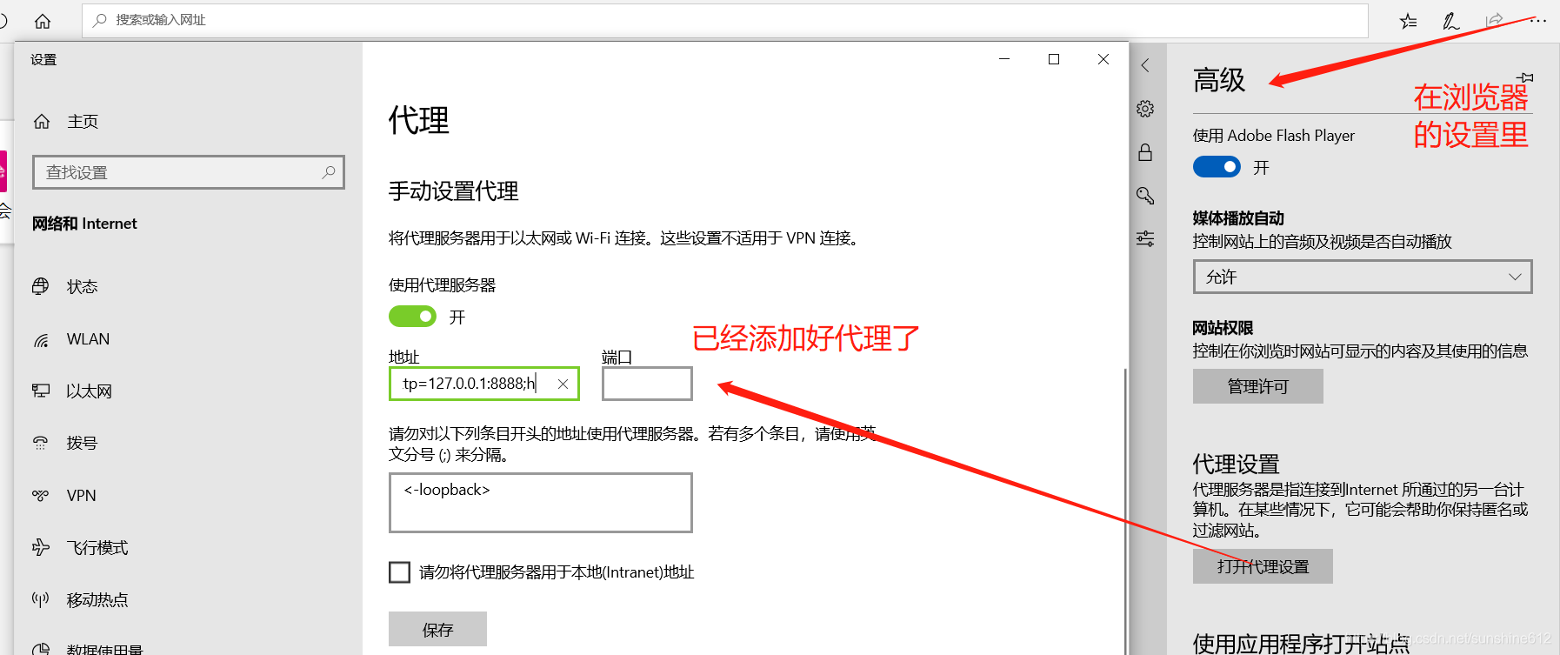The image size is (1560, 655).
Task: Check don't use proxy for local Intranet addresses
Action: tap(399, 572)
